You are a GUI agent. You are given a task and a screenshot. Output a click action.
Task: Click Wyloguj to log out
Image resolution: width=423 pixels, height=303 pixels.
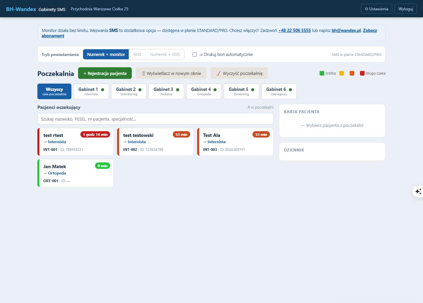(x=406, y=9)
